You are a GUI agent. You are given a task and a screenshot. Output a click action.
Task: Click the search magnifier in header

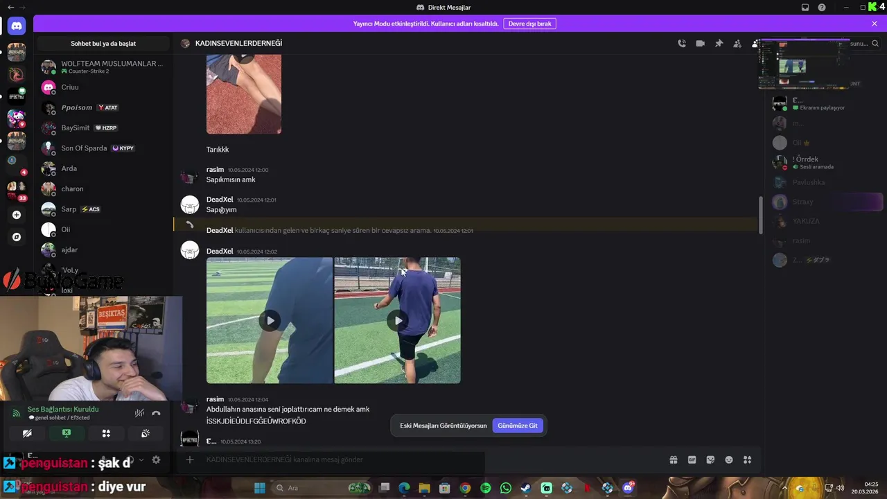click(x=876, y=44)
